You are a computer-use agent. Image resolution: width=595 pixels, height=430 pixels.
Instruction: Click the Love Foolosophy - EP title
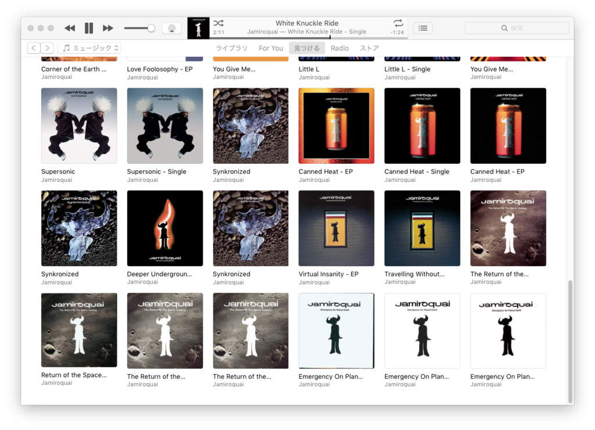click(160, 69)
